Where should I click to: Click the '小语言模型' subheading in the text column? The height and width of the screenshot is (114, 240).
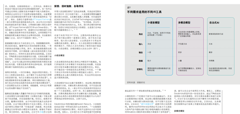[59, 56]
